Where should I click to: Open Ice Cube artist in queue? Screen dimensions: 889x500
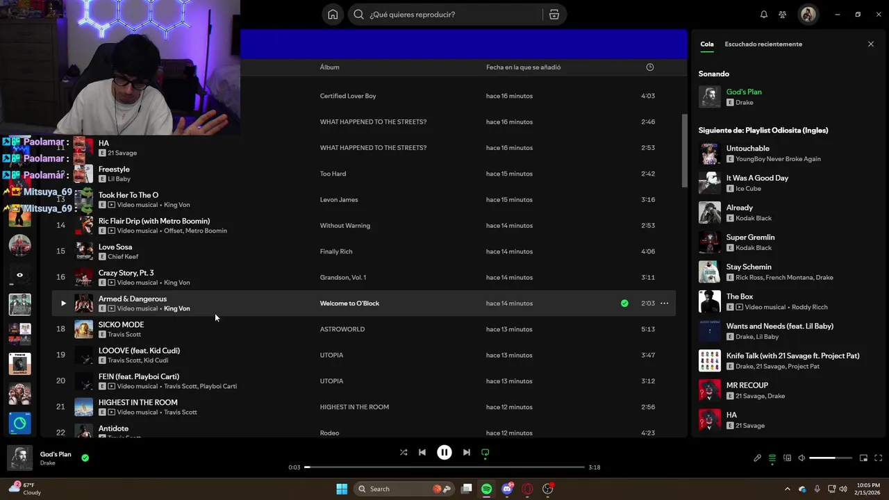(748, 189)
